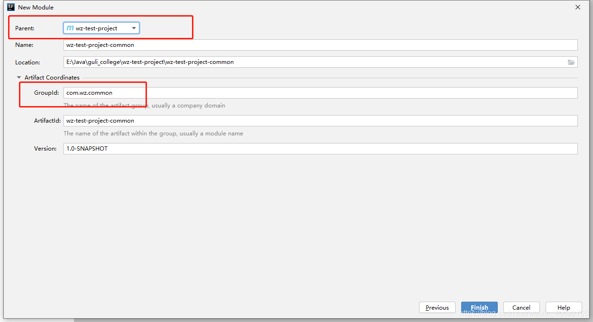Close the New Module window

(x=578, y=7)
